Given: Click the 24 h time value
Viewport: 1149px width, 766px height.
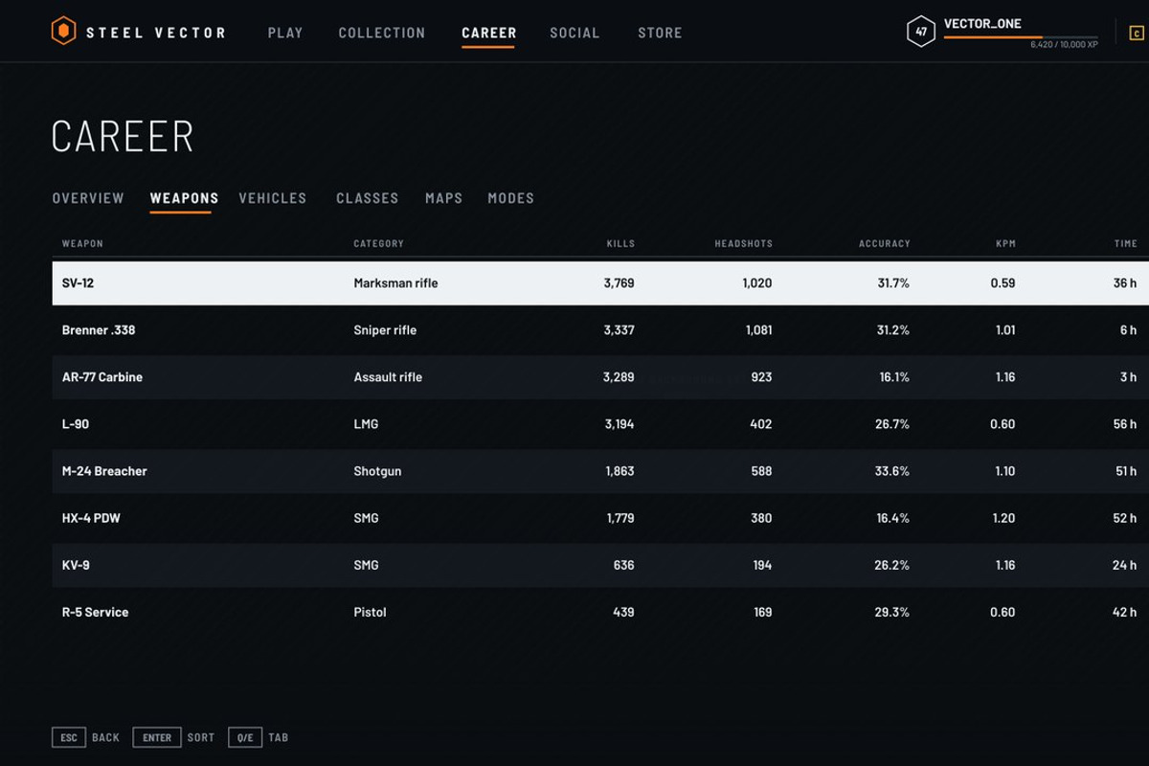Looking at the screenshot, I should coord(1125,565).
